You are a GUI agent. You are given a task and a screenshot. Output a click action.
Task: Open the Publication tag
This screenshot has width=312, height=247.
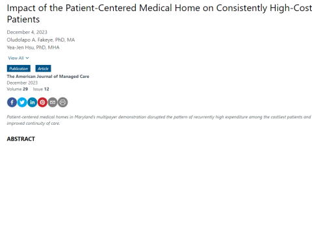pyautogui.click(x=19, y=68)
